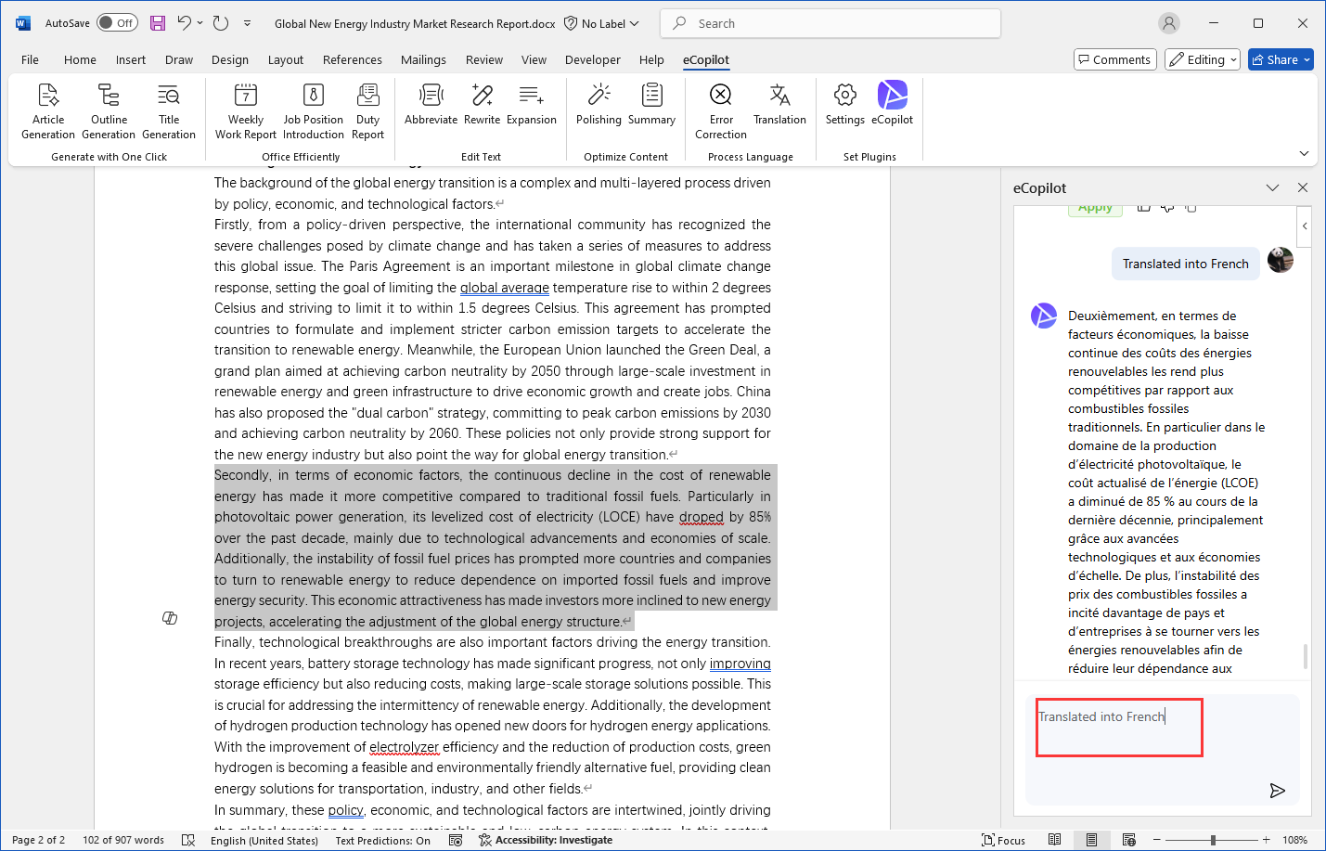Viewport: 1326px width, 851px height.
Task: Click the Article Generation icon
Action: click(48, 96)
